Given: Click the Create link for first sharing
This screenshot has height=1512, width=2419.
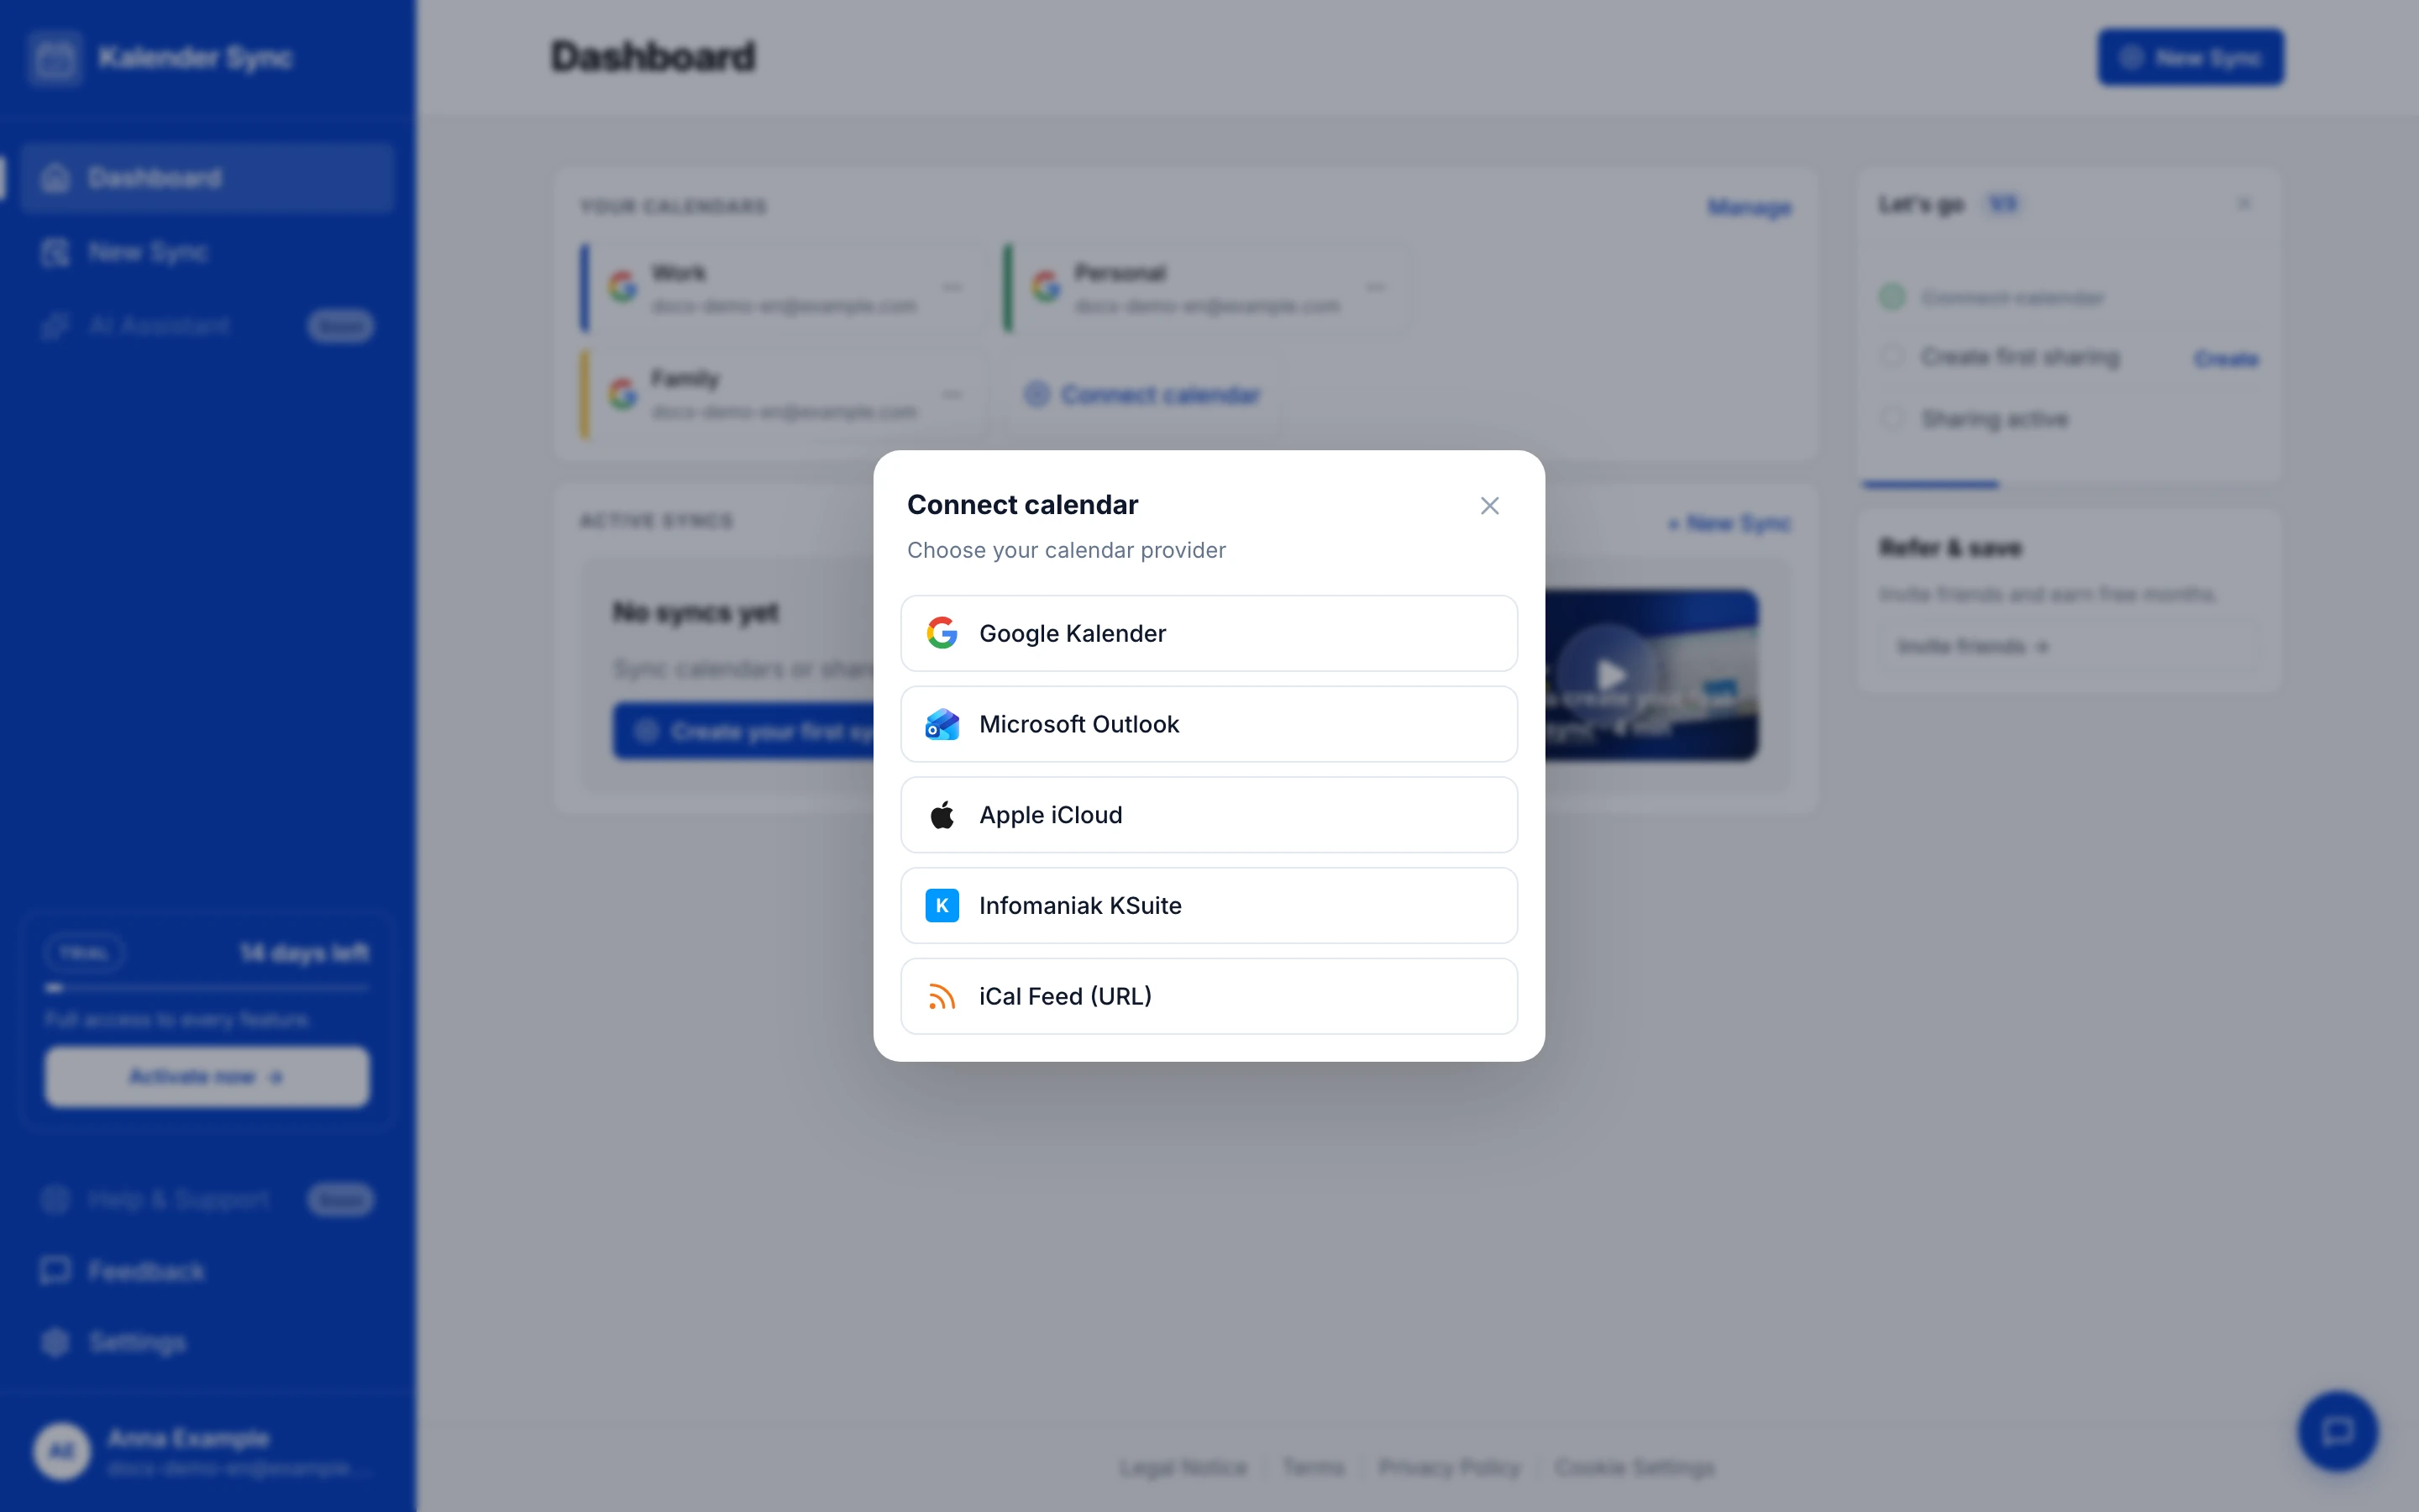Looking at the screenshot, I should click(2226, 359).
